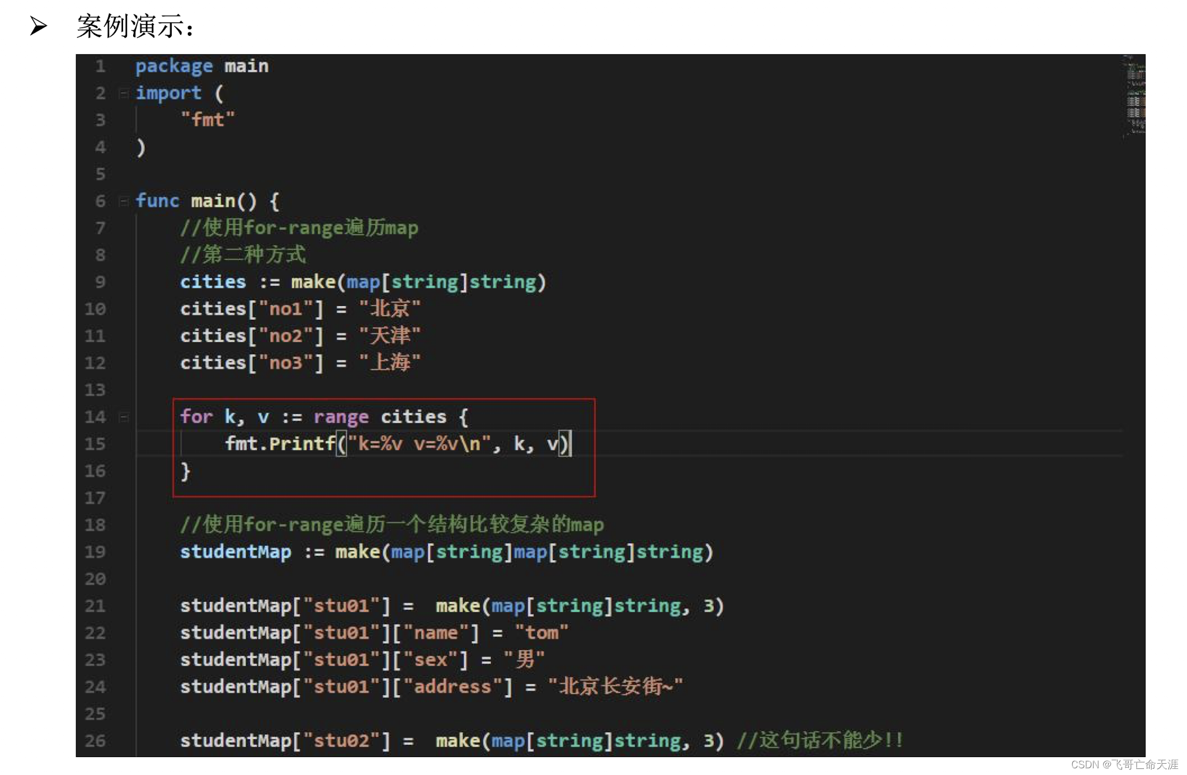Collapse the func main fold marker
This screenshot has width=1187, height=775.
tap(124, 201)
